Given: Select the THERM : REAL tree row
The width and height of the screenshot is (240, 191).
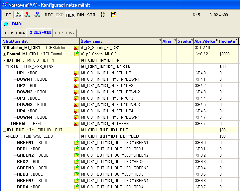Looking at the screenshot, I should [x=26, y=124].
